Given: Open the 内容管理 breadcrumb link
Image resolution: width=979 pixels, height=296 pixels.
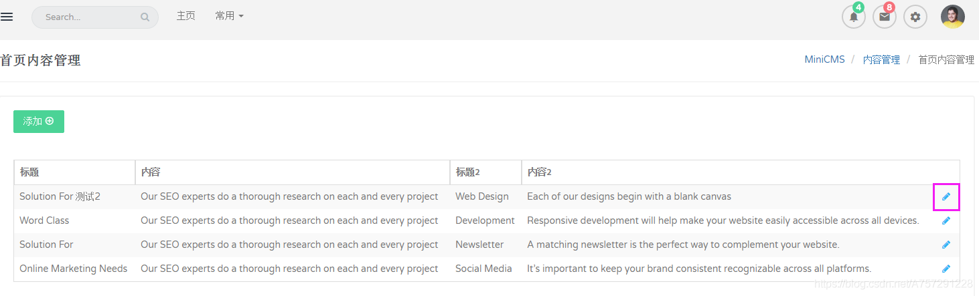Looking at the screenshot, I should (x=881, y=59).
